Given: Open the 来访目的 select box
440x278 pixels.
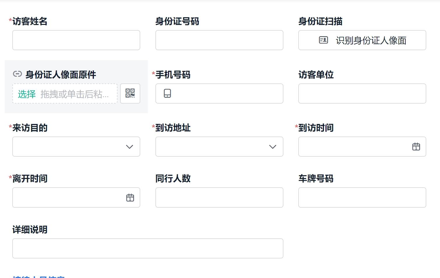Looking at the screenshot, I should (x=76, y=146).
